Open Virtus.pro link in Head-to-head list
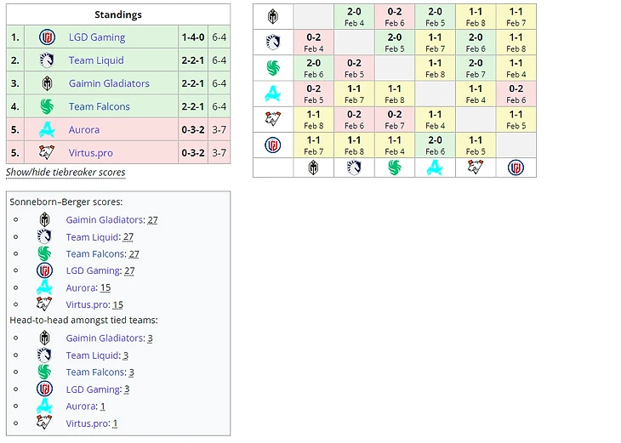Image resolution: width=621 pixels, height=443 pixels. point(88,423)
